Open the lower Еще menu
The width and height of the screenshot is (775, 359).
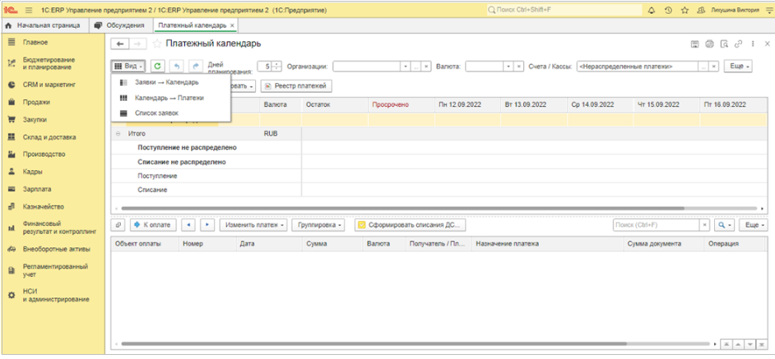754,225
